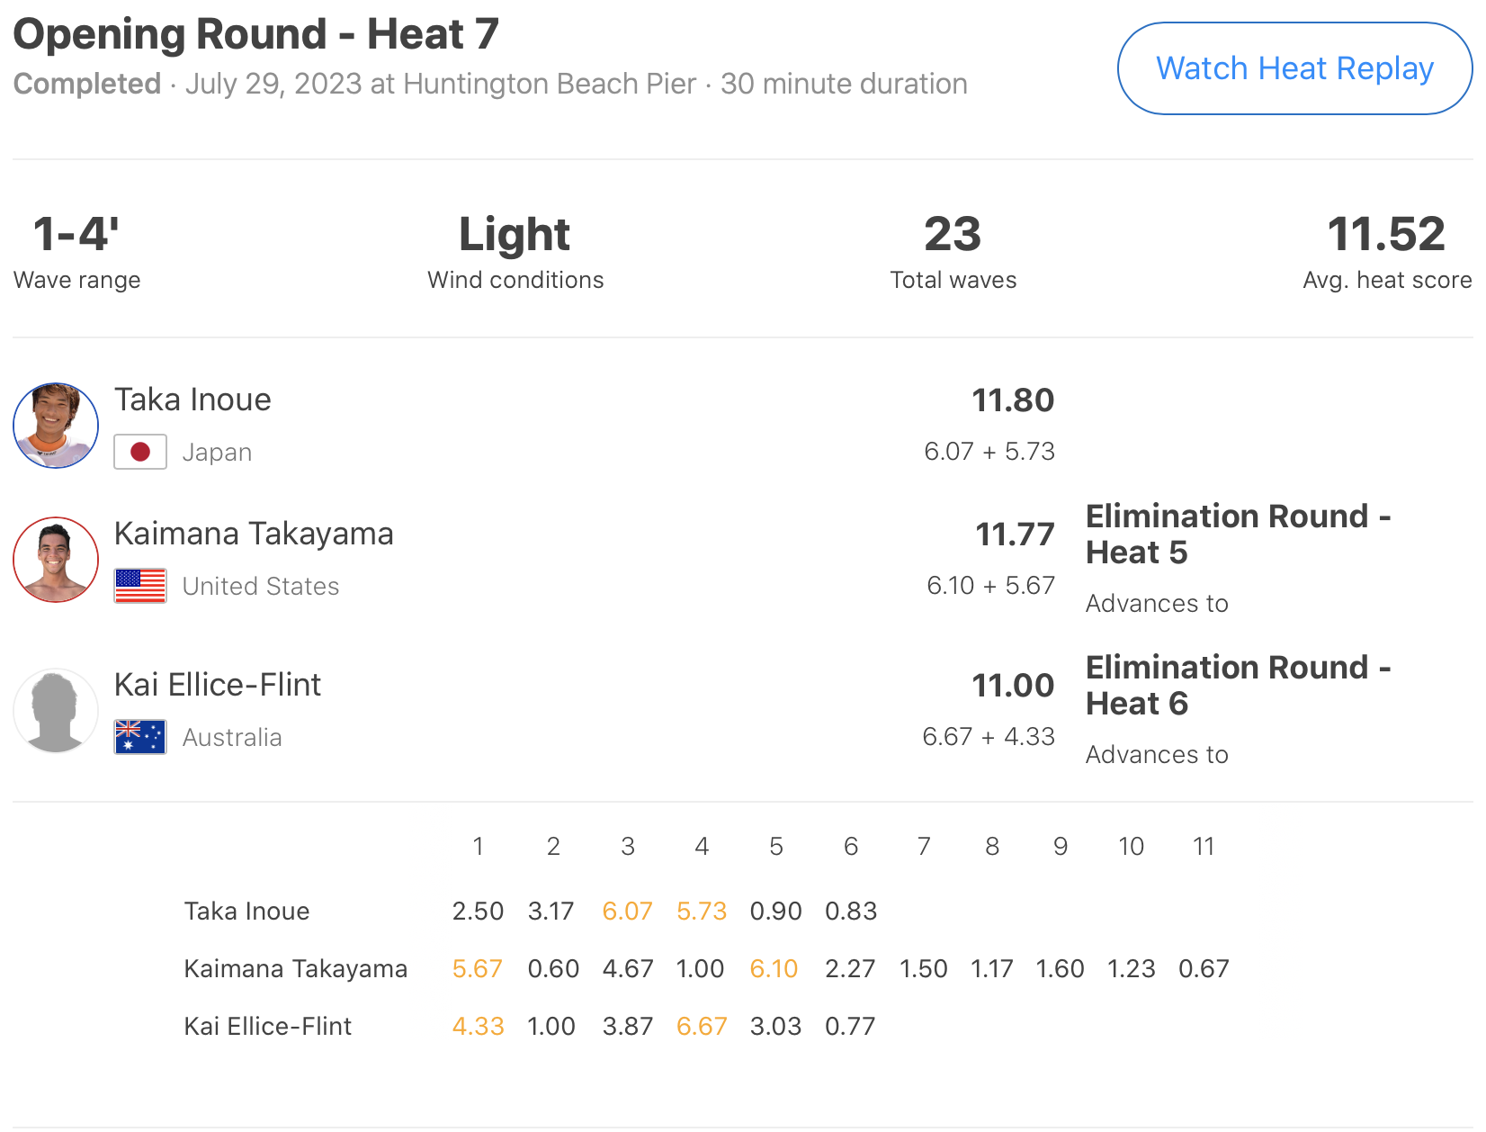
Task: Click the United States flag icon
Action: tap(140, 586)
